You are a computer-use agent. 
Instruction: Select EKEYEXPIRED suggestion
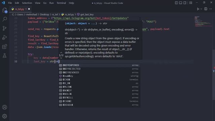(x=99, y=65)
